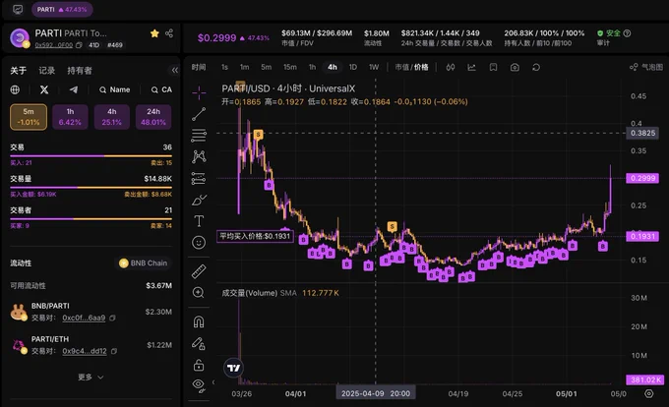Click the monitor icon at top left
The width and height of the screenshot is (669, 407).
coord(18,10)
